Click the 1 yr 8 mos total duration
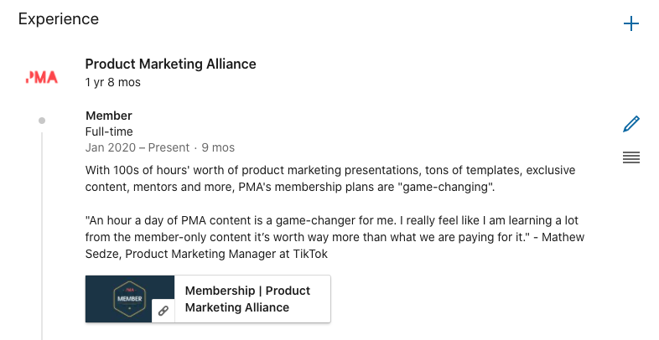 113,82
